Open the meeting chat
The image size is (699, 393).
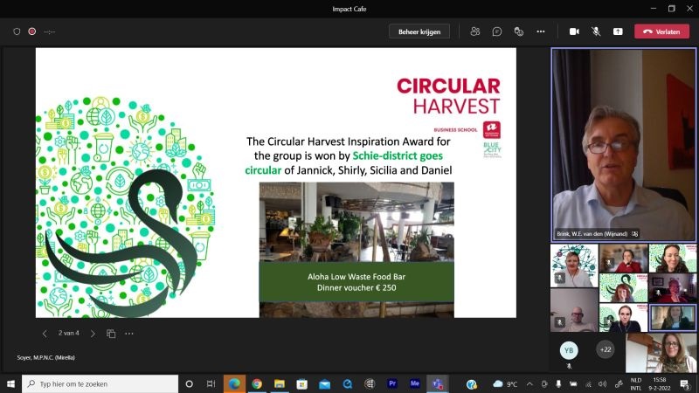(x=496, y=31)
